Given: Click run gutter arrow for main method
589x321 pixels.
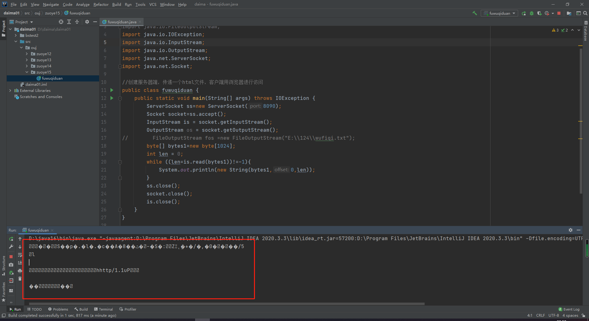Looking at the screenshot, I should [112, 98].
